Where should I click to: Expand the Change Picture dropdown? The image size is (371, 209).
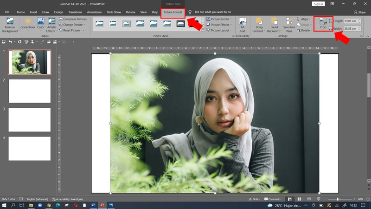pyautogui.click(x=84, y=25)
